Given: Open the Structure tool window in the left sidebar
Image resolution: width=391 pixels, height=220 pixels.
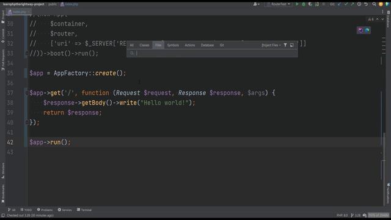Looking at the screenshot, I should [x=3, y=170].
